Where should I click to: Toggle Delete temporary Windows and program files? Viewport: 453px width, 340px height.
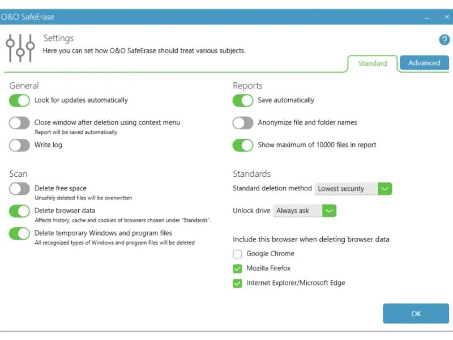tap(19, 233)
